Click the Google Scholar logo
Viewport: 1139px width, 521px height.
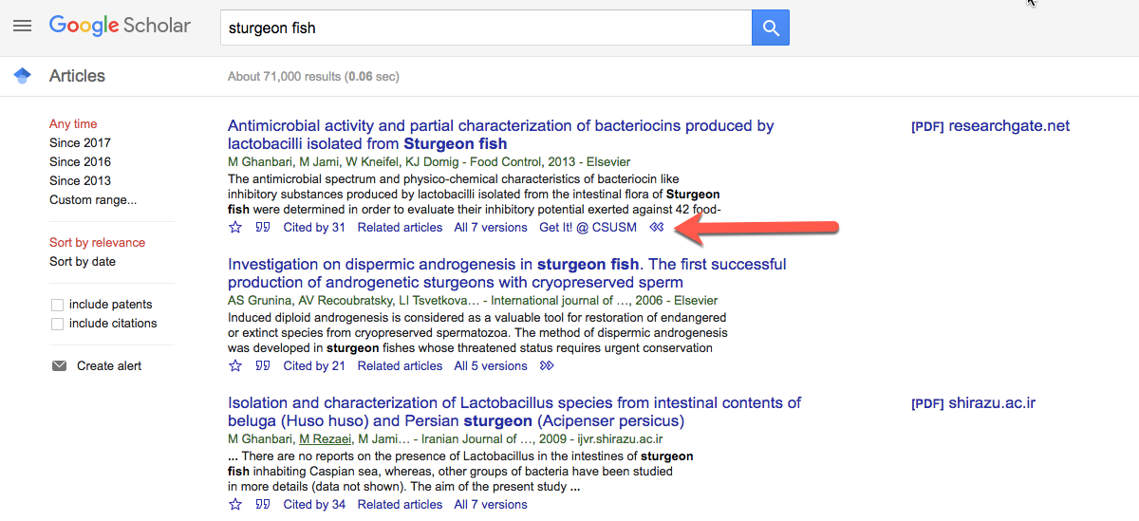pos(120,27)
